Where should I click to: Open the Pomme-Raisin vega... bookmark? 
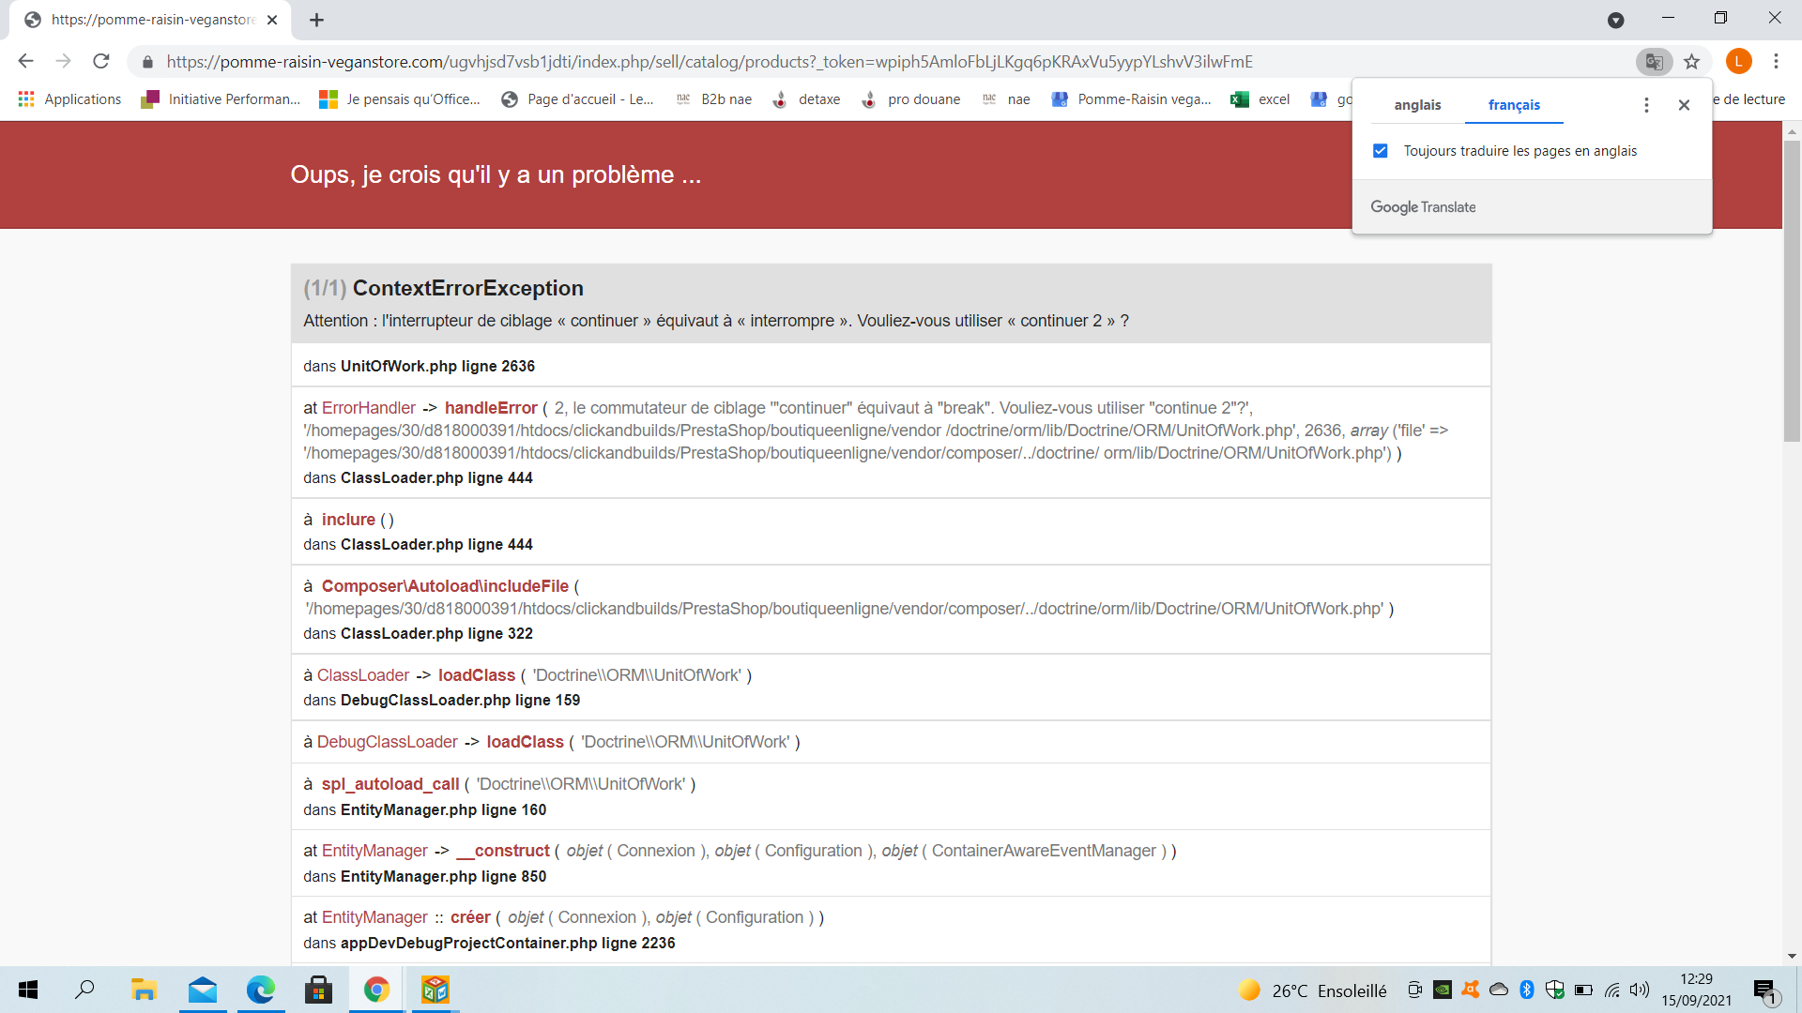pyautogui.click(x=1131, y=99)
